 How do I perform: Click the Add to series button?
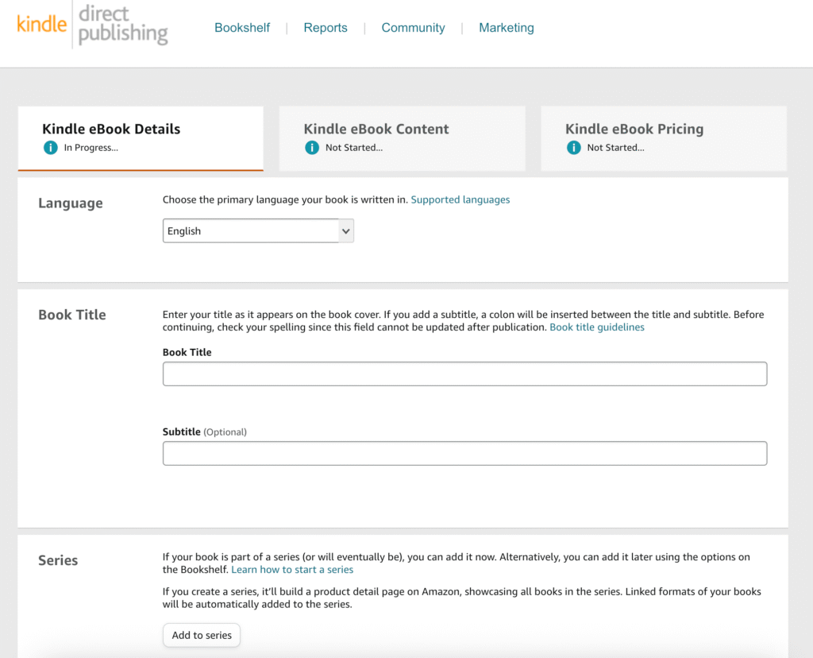click(202, 635)
